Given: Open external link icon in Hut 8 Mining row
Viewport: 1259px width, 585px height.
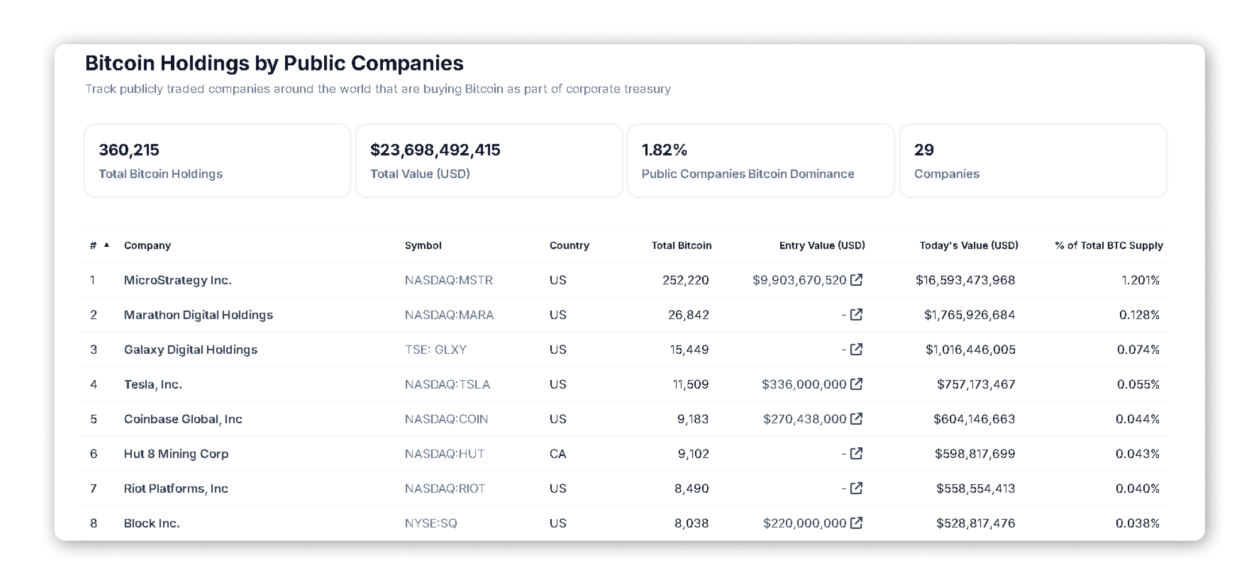Looking at the screenshot, I should pos(856,453).
